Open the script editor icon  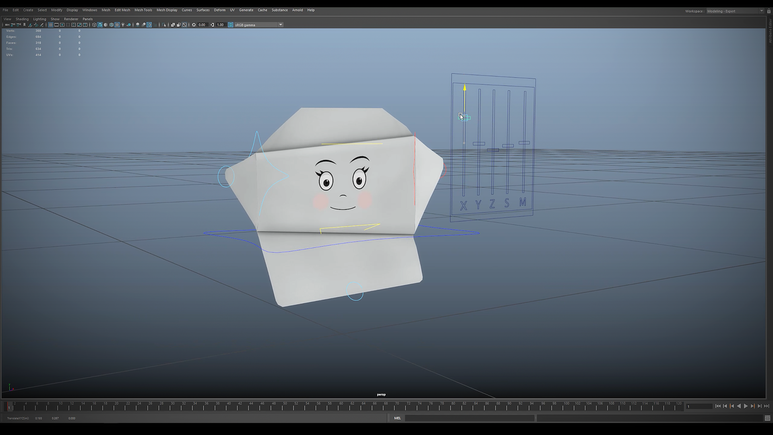(x=767, y=418)
